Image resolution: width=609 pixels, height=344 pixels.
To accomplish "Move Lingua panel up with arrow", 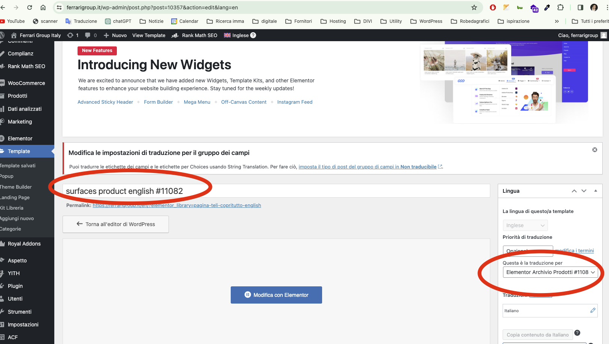I will [x=574, y=191].
